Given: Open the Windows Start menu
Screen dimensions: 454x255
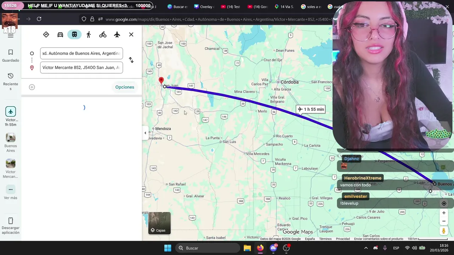Looking at the screenshot, I should click(168, 248).
